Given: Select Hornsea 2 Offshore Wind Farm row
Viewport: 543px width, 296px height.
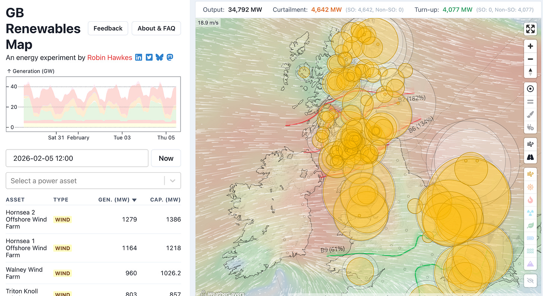Looking at the screenshot, I should (93, 220).
